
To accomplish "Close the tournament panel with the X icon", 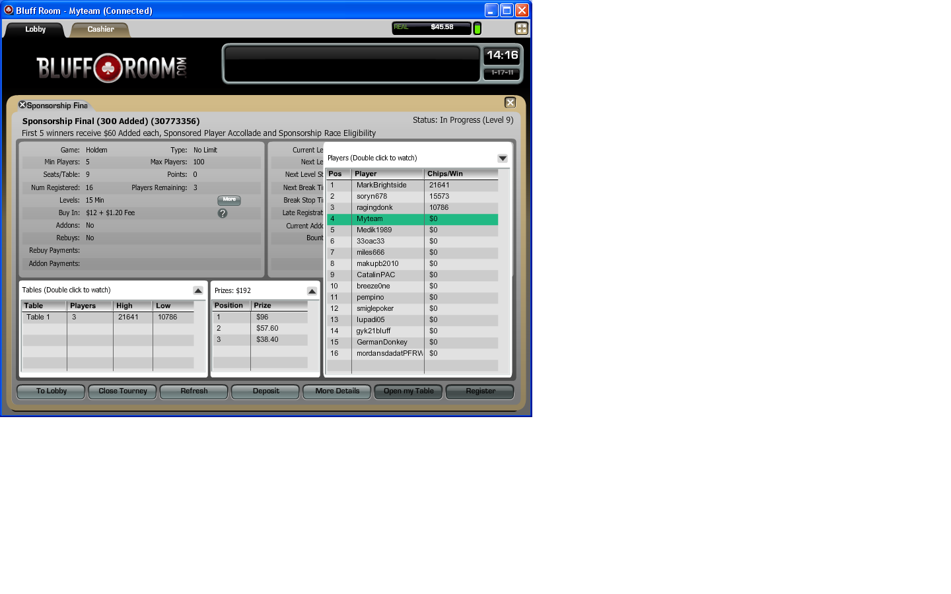I will (510, 102).
